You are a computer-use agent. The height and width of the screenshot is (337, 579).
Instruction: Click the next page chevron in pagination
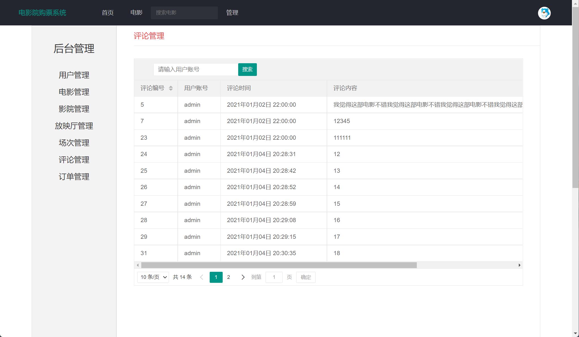coord(243,277)
